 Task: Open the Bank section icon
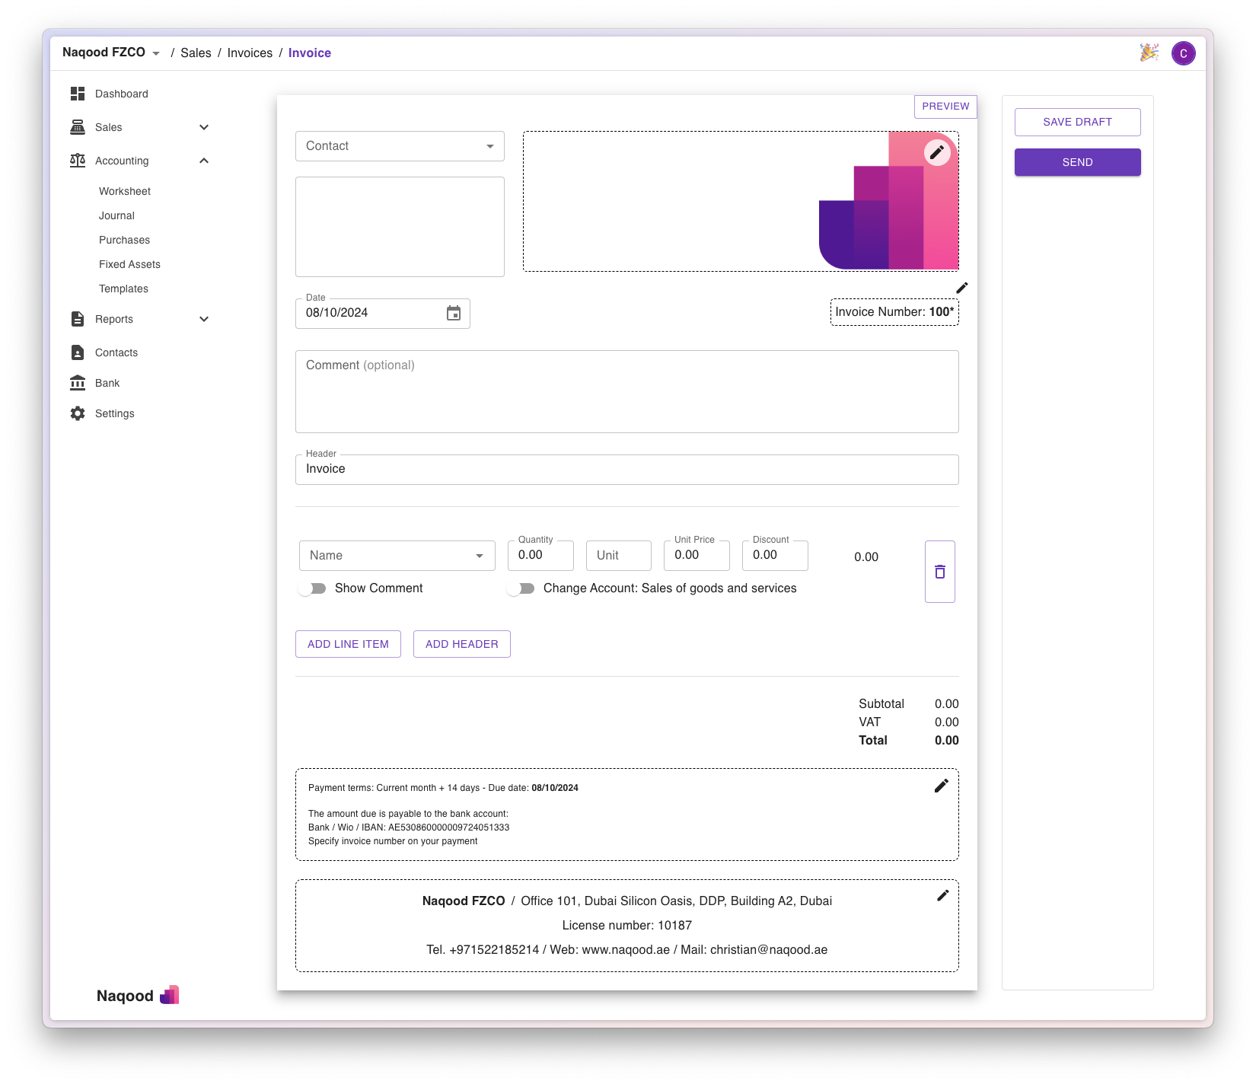[77, 382]
